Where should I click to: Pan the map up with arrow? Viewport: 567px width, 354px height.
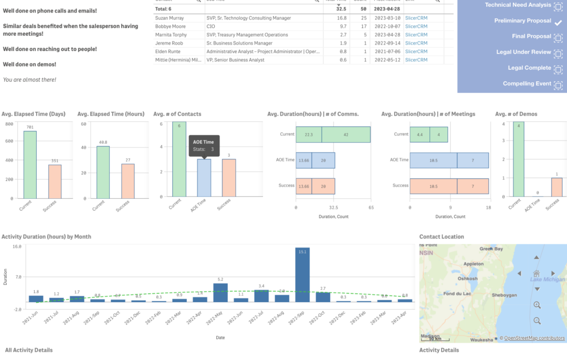[536, 258]
